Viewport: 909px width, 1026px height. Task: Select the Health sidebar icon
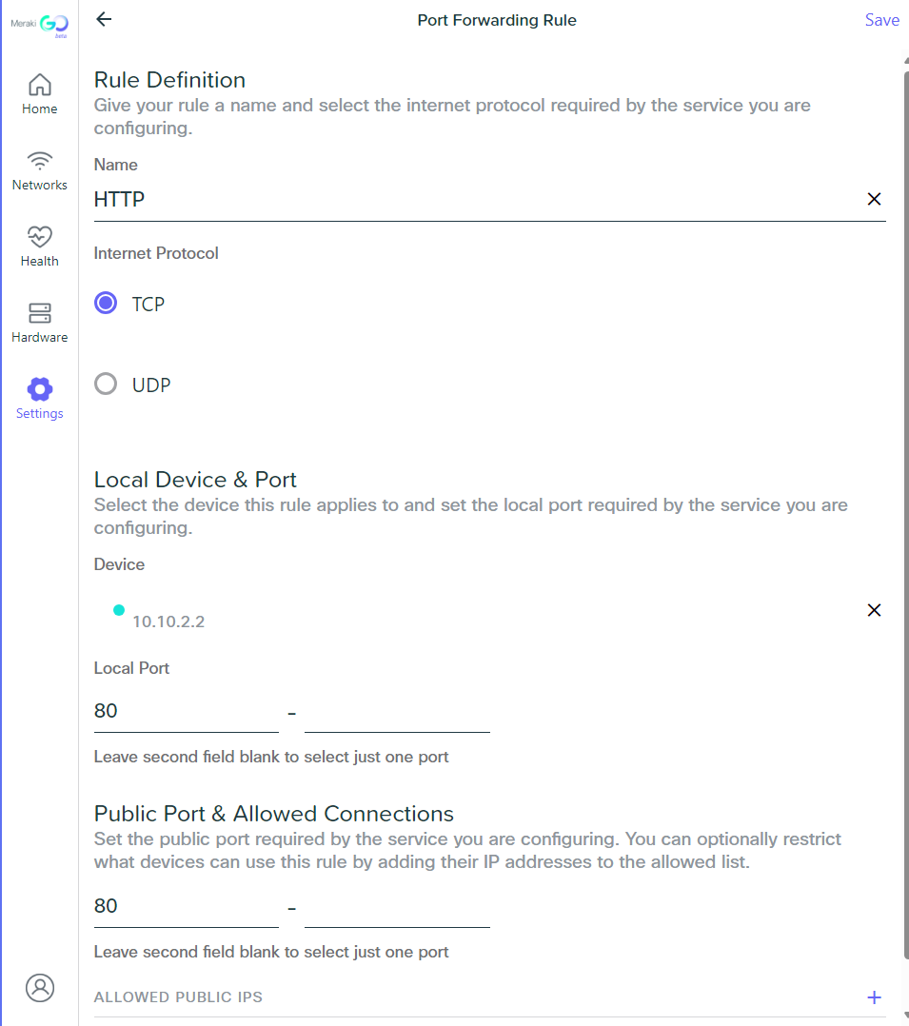point(39,245)
